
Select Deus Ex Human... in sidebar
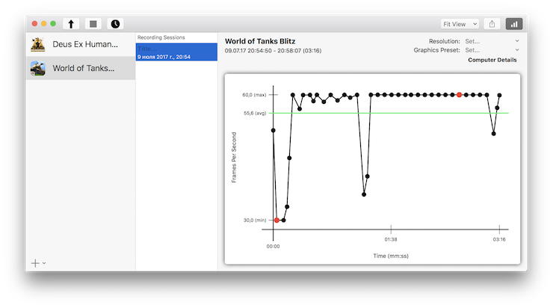(x=84, y=44)
